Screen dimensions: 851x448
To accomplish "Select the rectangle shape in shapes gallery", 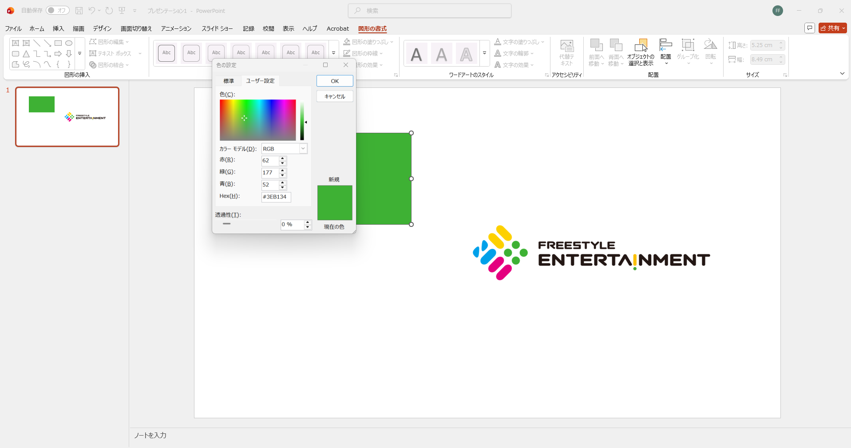I will click(x=58, y=43).
